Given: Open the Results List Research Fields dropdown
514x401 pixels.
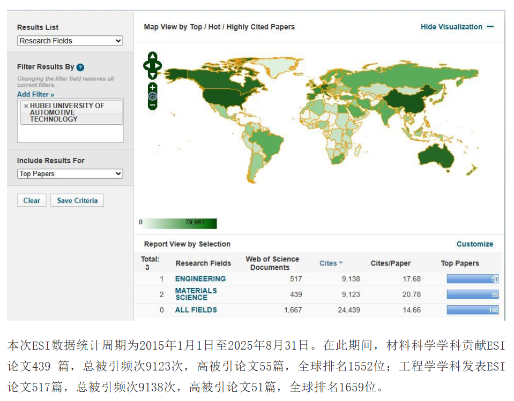Looking at the screenshot, I should tap(70, 41).
